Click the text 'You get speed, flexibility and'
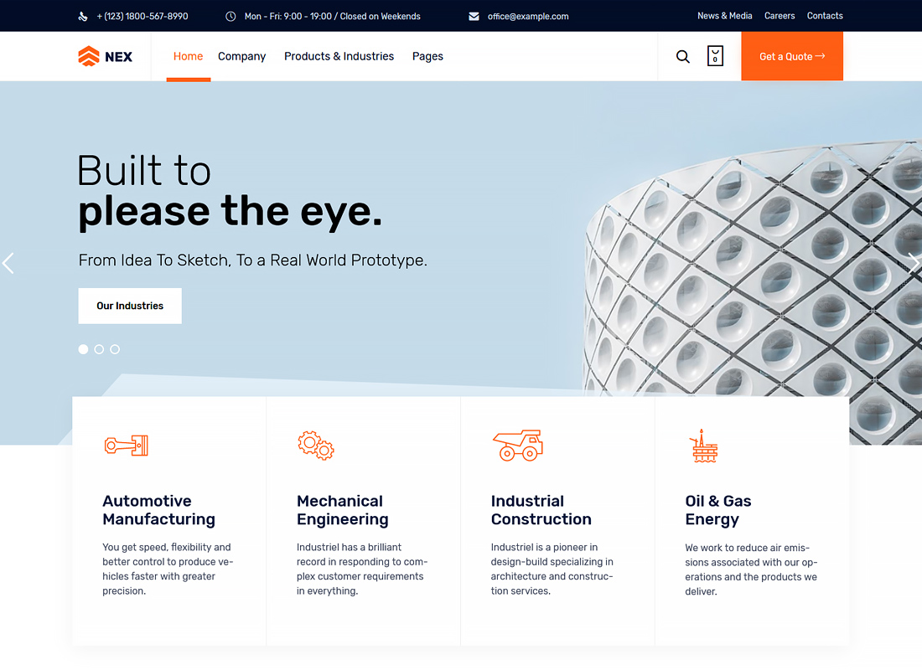The image size is (922, 670). (167, 547)
